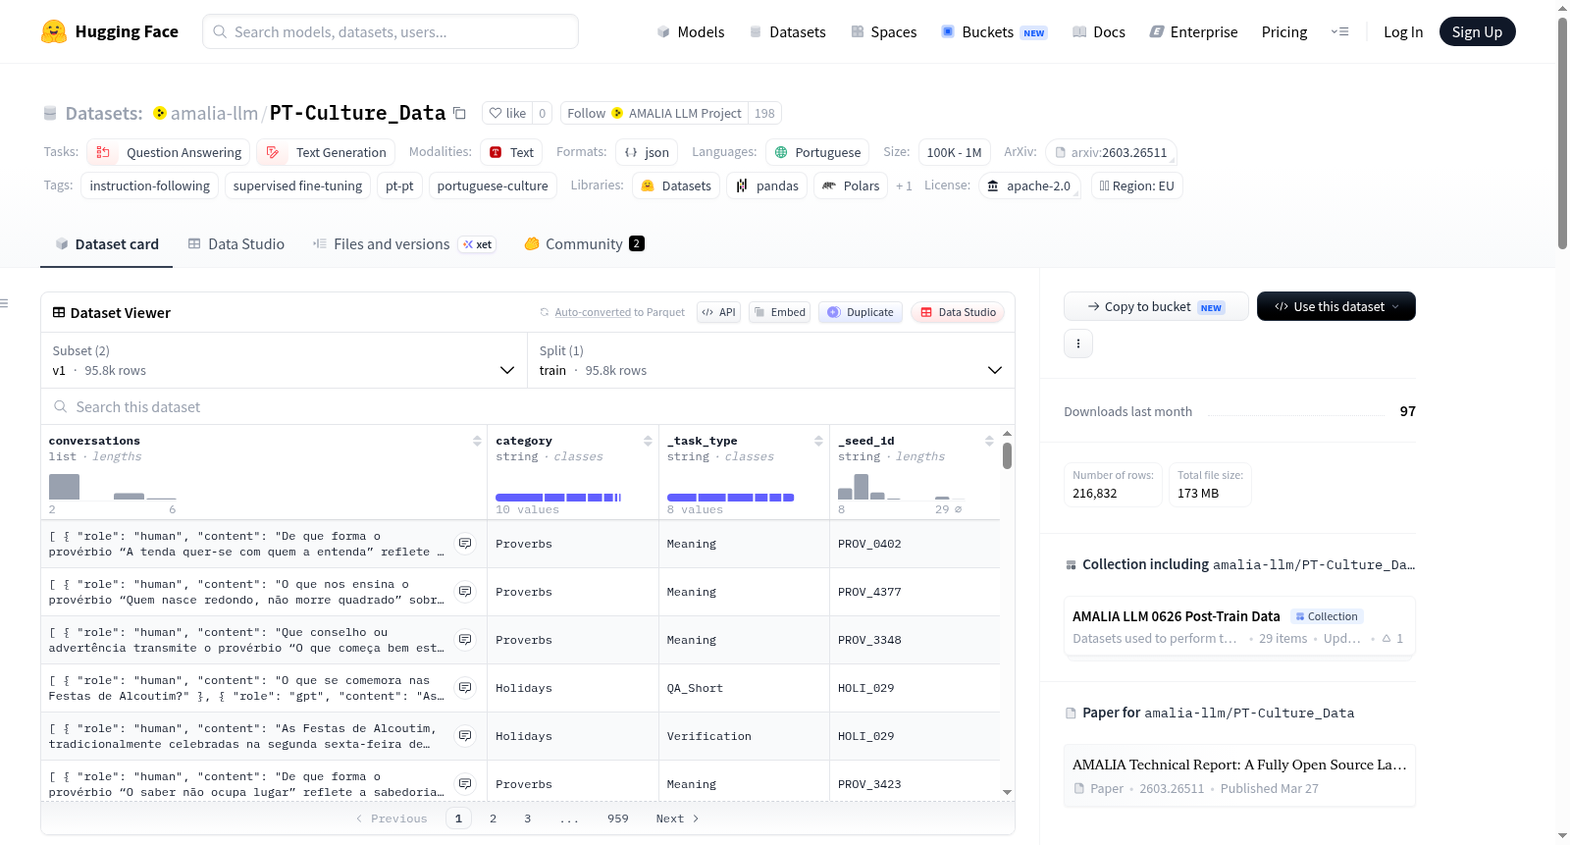
Task: Open the Use this dataset dropdown
Action: (1336, 306)
